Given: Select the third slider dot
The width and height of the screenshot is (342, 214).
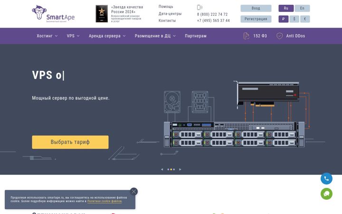Looking at the screenshot, I should [x=174, y=169].
